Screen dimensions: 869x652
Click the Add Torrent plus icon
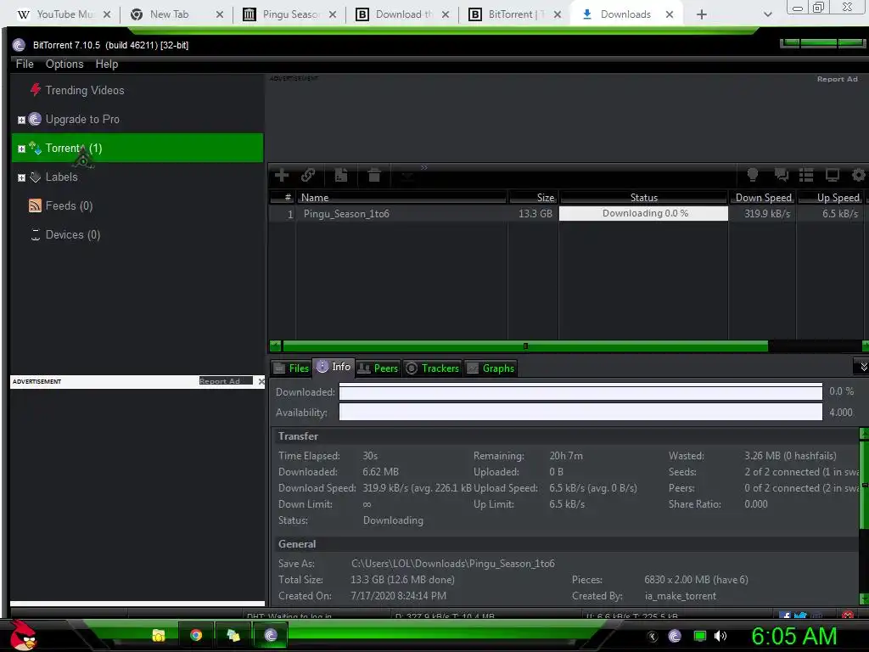point(282,175)
